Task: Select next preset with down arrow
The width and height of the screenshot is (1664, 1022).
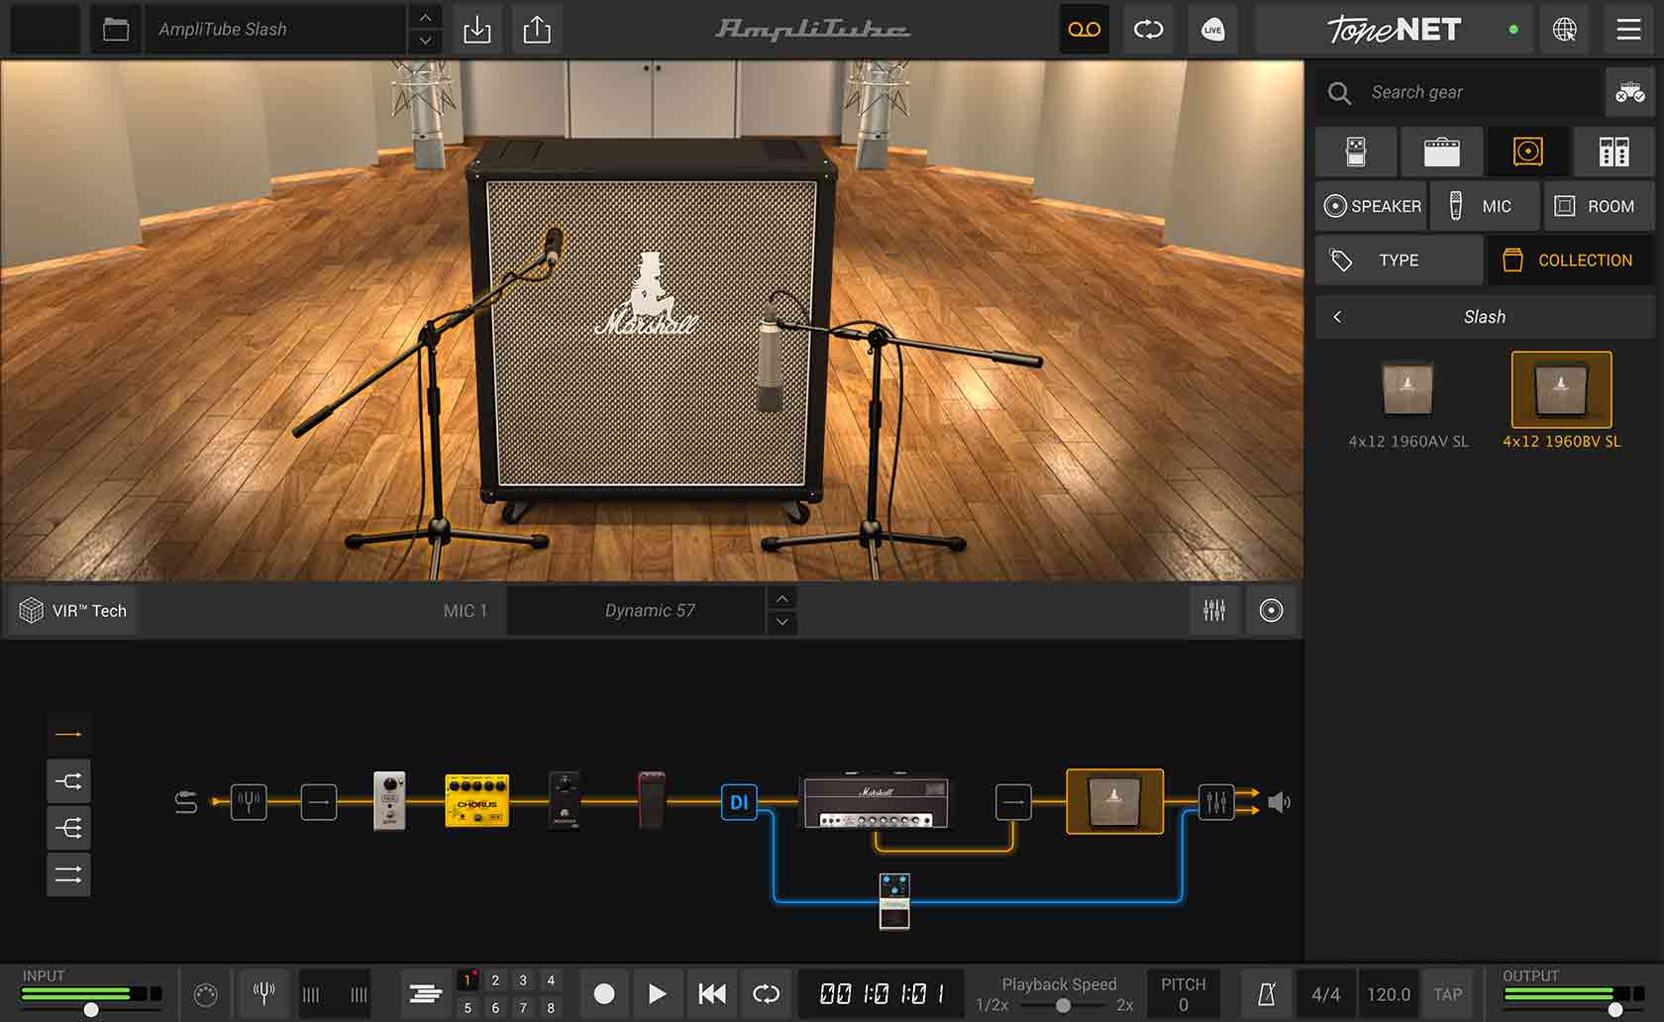Action: 425,41
